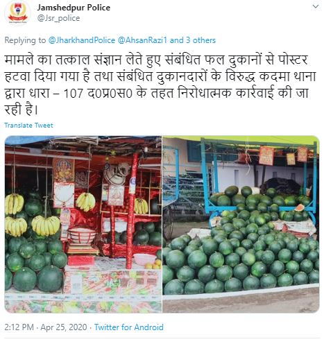324x344 pixels.
Task: Expand the 'and 3 others' recipients
Action: pos(193,40)
